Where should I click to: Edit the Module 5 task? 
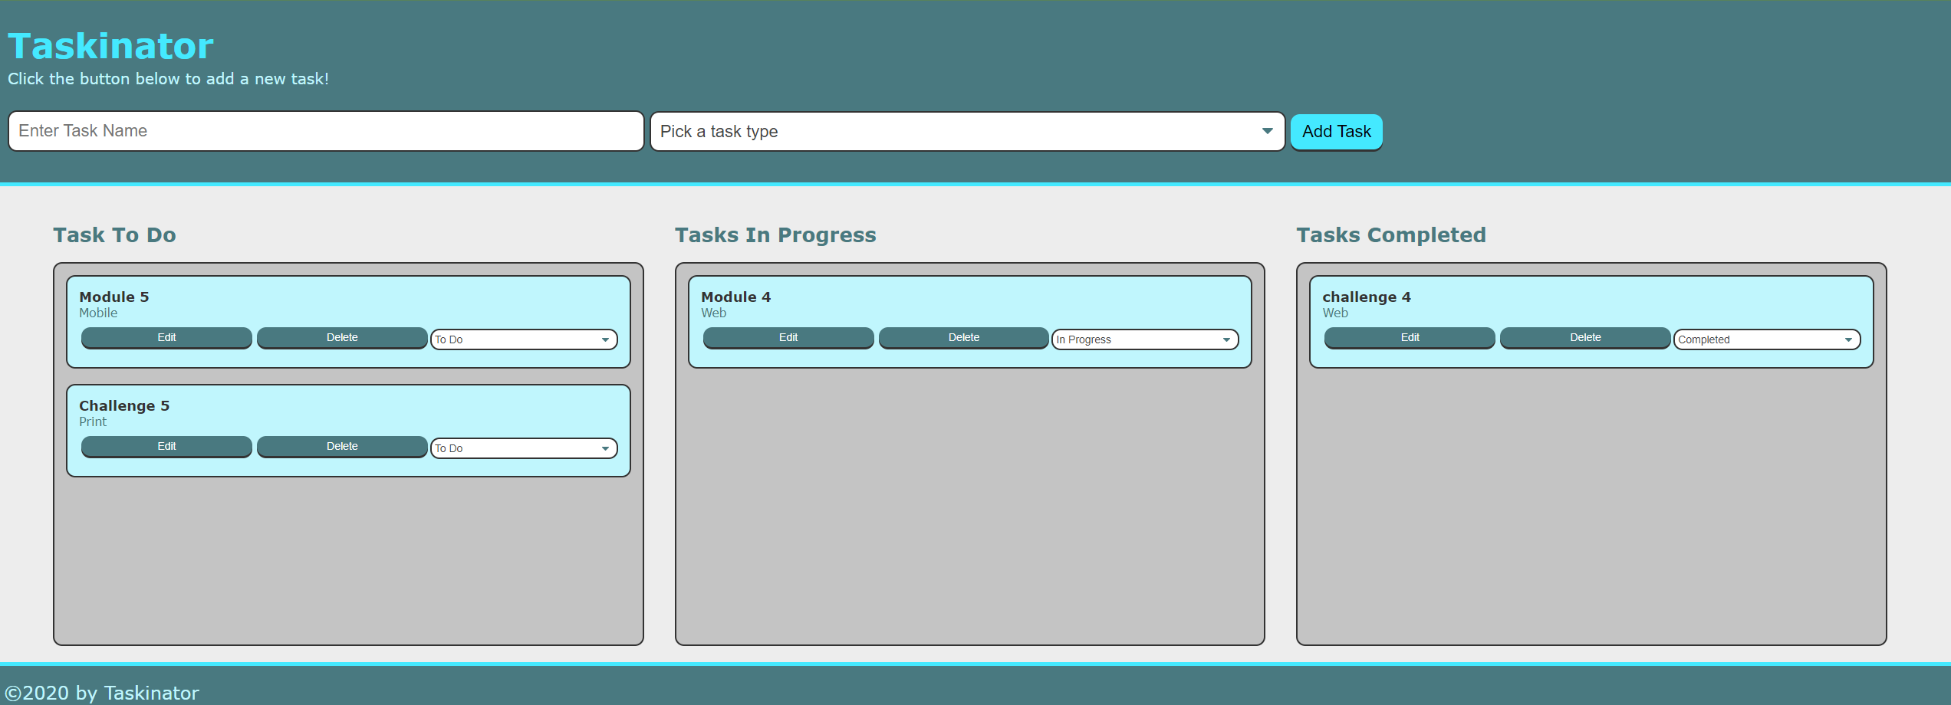point(166,338)
